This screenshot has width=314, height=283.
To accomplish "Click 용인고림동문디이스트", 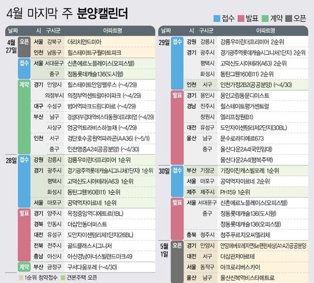I will (245, 95).
